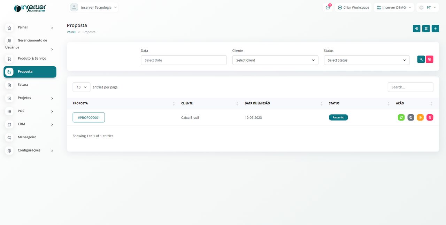Open Fatura in the sidebar

(23, 85)
